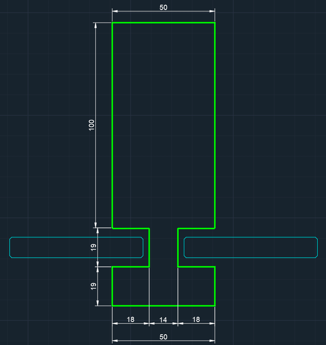Pick the green right edge of tall rectangle
The image size is (326, 345).
click(215, 125)
